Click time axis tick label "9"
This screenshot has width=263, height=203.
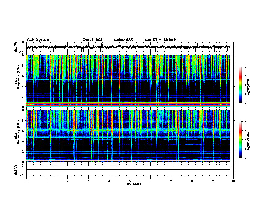coord(213,181)
